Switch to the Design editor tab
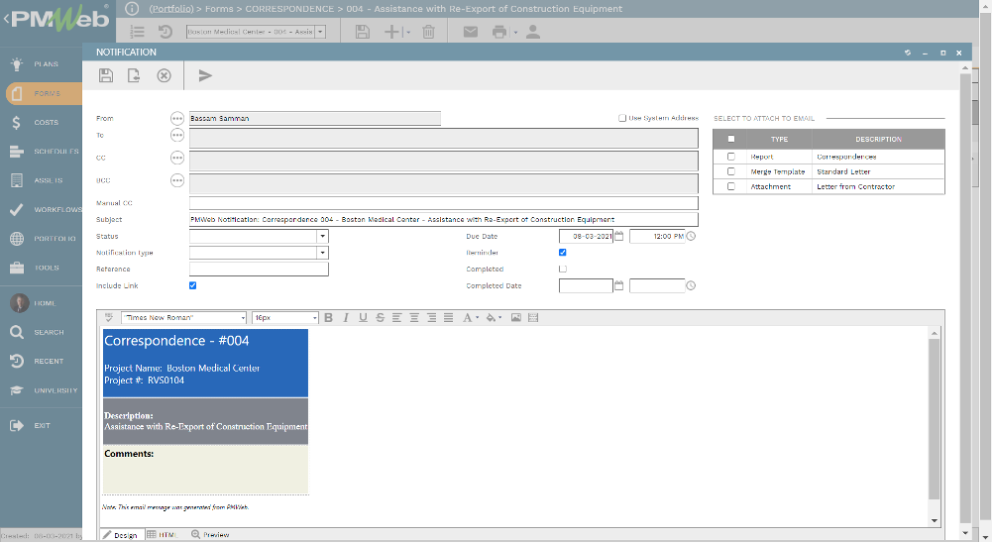993x544 pixels. [121, 535]
